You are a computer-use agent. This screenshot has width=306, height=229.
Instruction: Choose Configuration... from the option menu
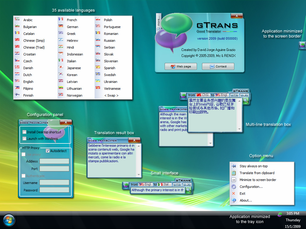[x=251, y=187]
